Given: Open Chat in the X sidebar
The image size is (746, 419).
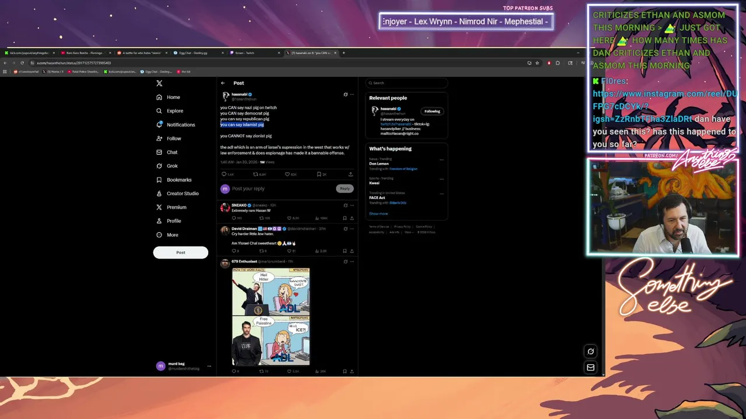Looking at the screenshot, I should [167, 152].
